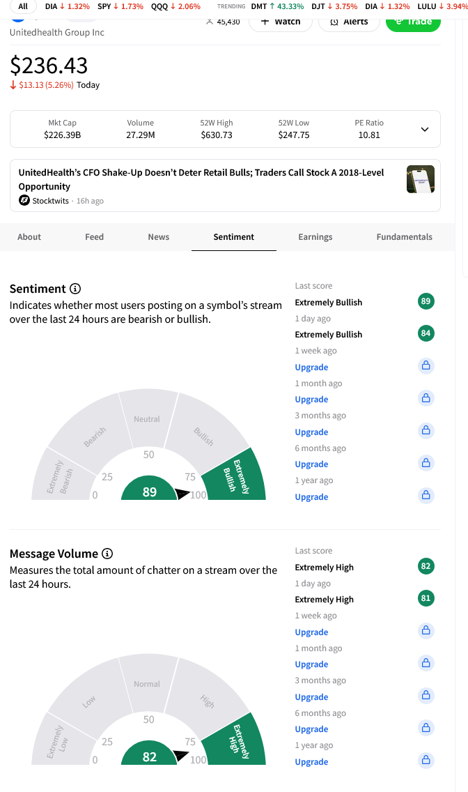Go to the Earnings tab
The height and width of the screenshot is (792, 468).
coord(315,237)
